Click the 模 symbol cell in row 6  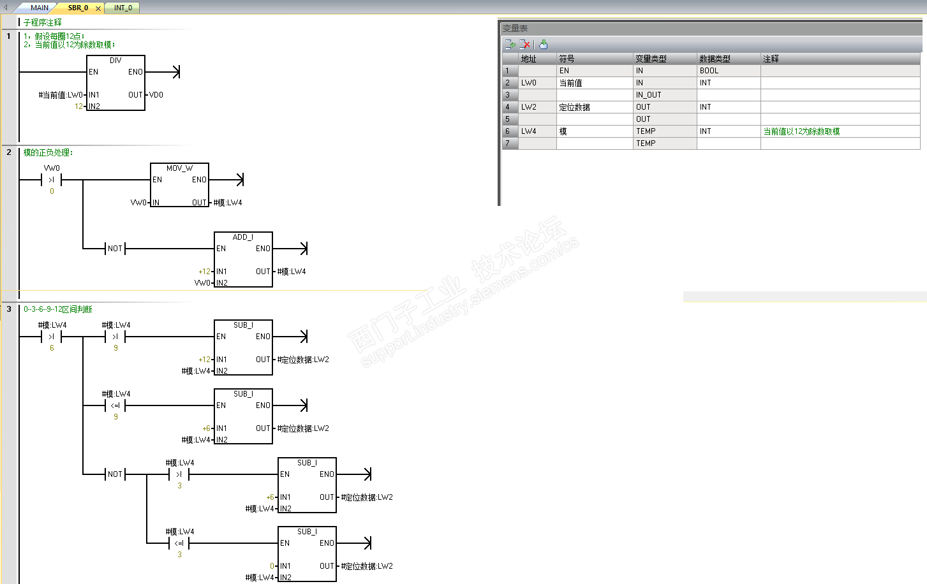pos(595,131)
